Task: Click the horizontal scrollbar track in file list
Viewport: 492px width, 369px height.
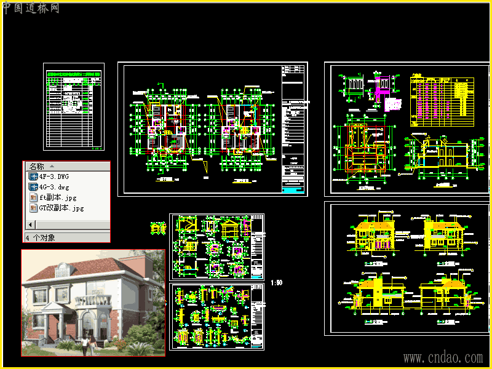Action: (73, 224)
